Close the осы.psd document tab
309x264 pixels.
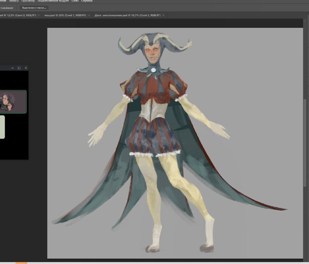tap(89, 15)
